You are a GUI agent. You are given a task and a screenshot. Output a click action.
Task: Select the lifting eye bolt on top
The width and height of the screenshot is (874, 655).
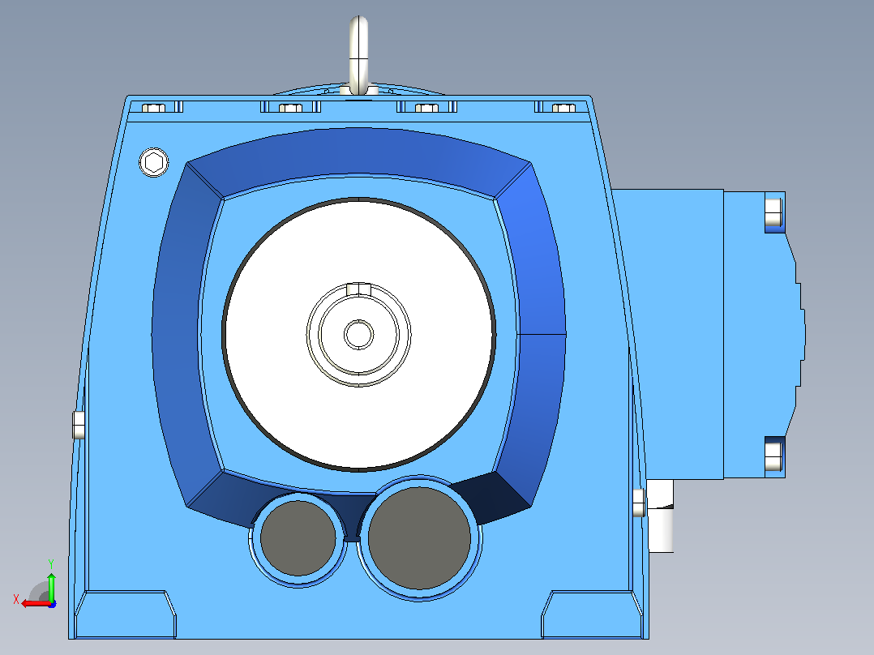click(x=358, y=54)
